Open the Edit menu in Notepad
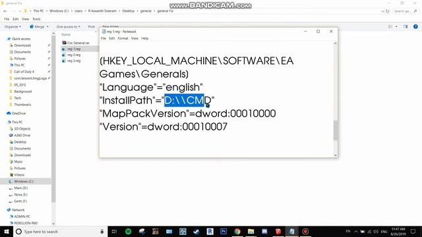The width and height of the screenshot is (422, 237). (111, 38)
